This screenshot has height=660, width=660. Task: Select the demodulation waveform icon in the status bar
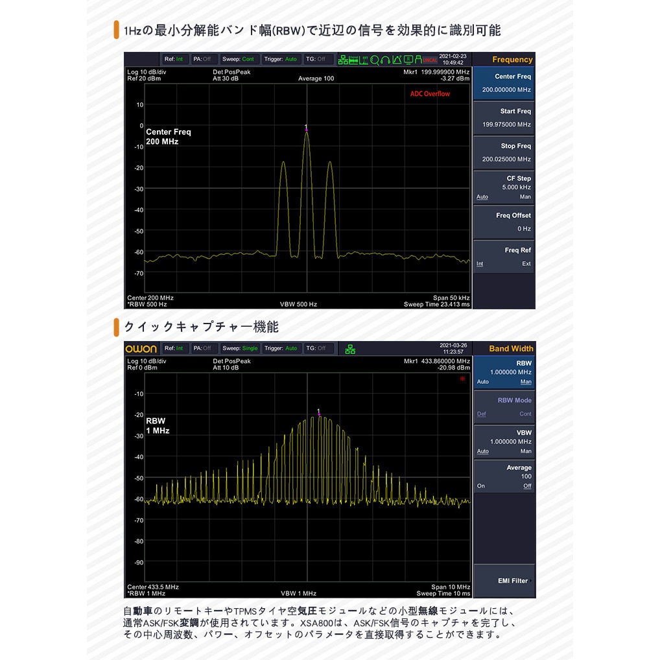[353, 60]
